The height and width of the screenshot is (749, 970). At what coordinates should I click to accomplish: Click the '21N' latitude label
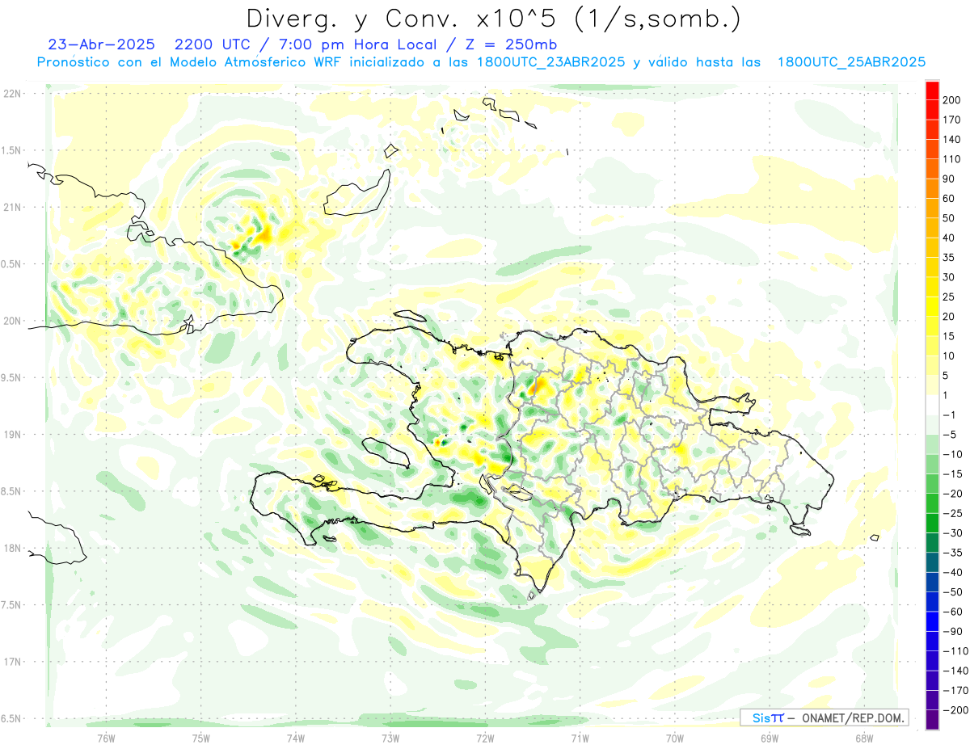[12, 207]
